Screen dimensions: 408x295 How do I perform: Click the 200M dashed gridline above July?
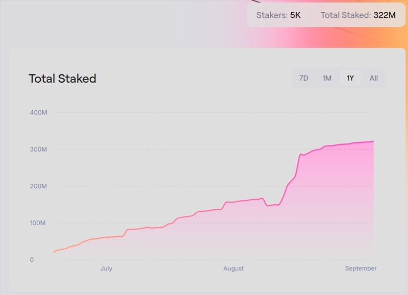click(106, 186)
